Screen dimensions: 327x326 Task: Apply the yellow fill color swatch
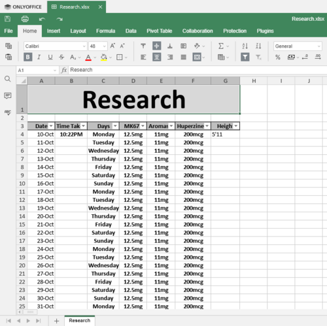point(104,57)
